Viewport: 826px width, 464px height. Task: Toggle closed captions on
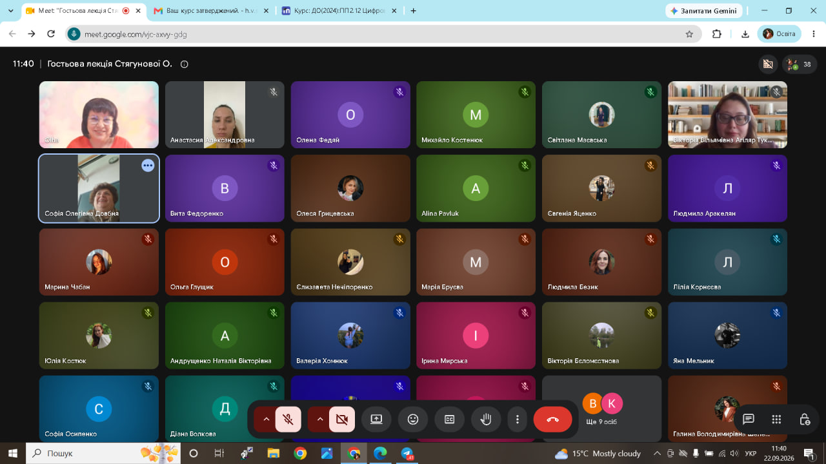(449, 420)
